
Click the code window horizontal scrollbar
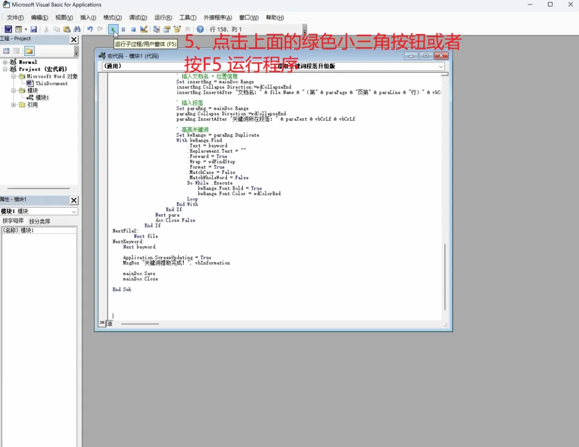(140, 324)
